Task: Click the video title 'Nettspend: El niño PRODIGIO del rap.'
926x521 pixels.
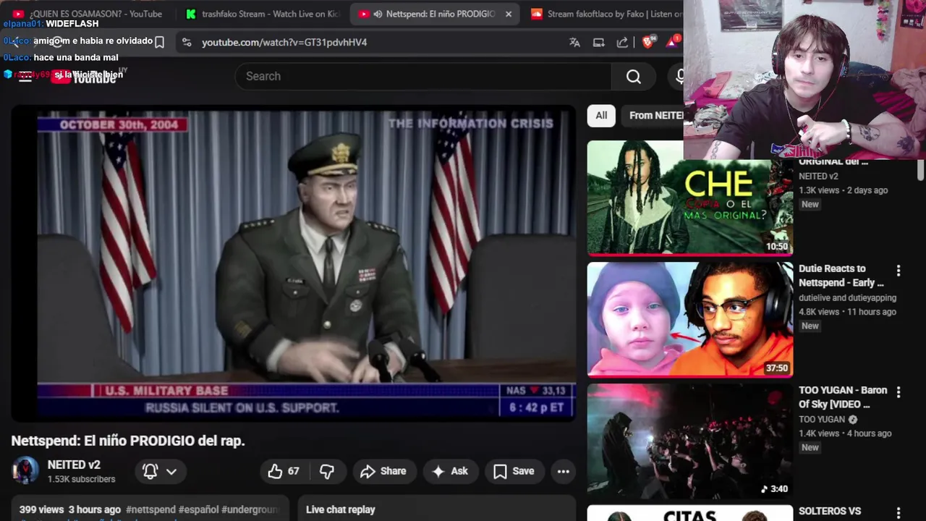Action: (x=128, y=441)
